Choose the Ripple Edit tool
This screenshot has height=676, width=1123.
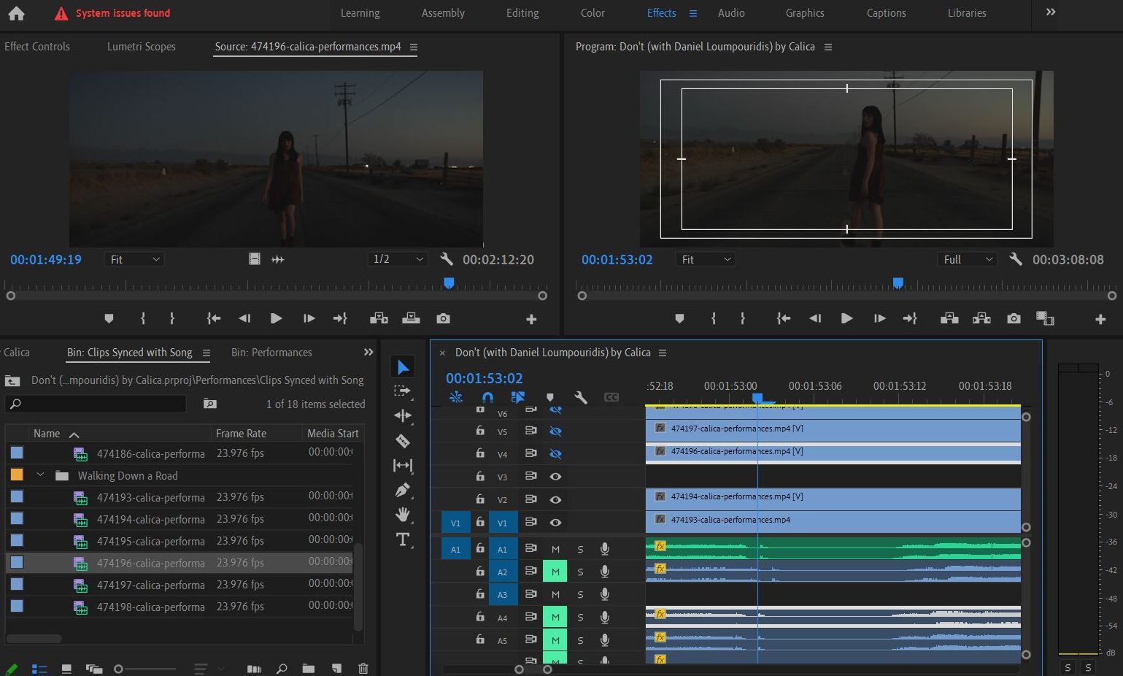pos(402,416)
